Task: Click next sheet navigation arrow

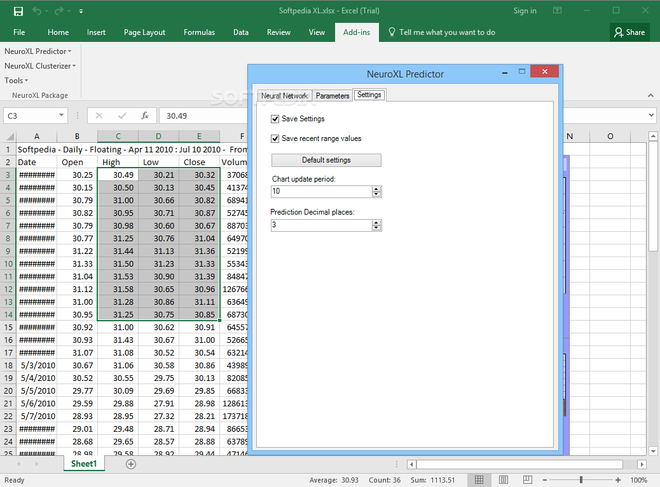Action: [x=37, y=464]
